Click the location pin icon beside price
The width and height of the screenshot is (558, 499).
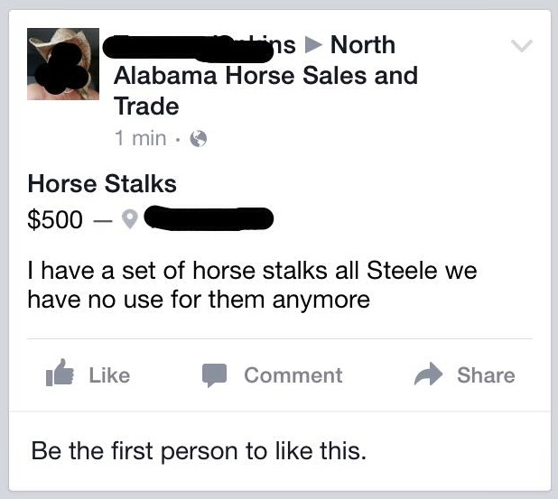[x=129, y=219]
